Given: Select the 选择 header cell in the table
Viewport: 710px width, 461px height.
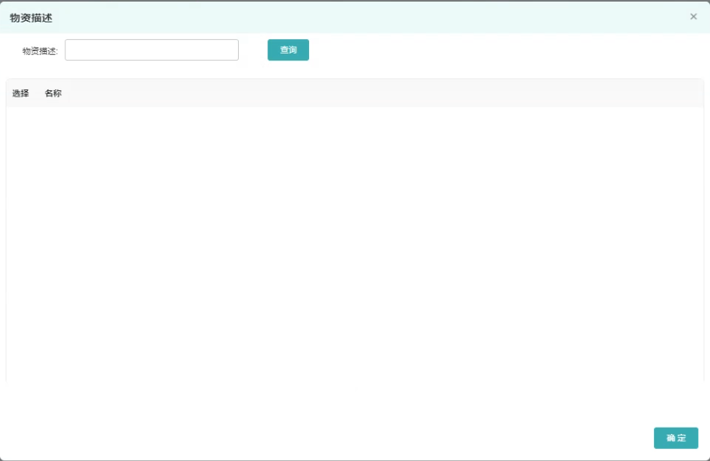Looking at the screenshot, I should (x=21, y=93).
